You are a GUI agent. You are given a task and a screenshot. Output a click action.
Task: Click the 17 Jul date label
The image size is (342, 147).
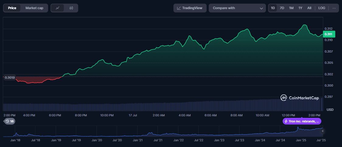[x=133, y=115]
